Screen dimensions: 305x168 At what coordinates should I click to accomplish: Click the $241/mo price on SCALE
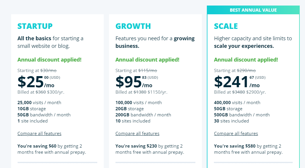231,83
